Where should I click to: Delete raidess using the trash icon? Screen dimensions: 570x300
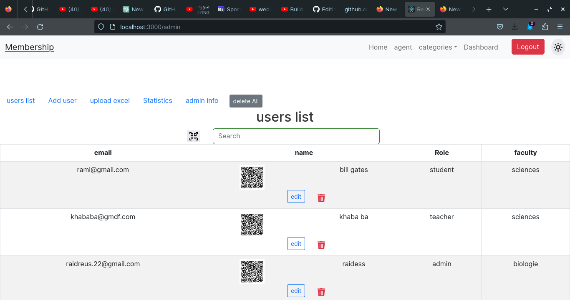pyautogui.click(x=321, y=292)
